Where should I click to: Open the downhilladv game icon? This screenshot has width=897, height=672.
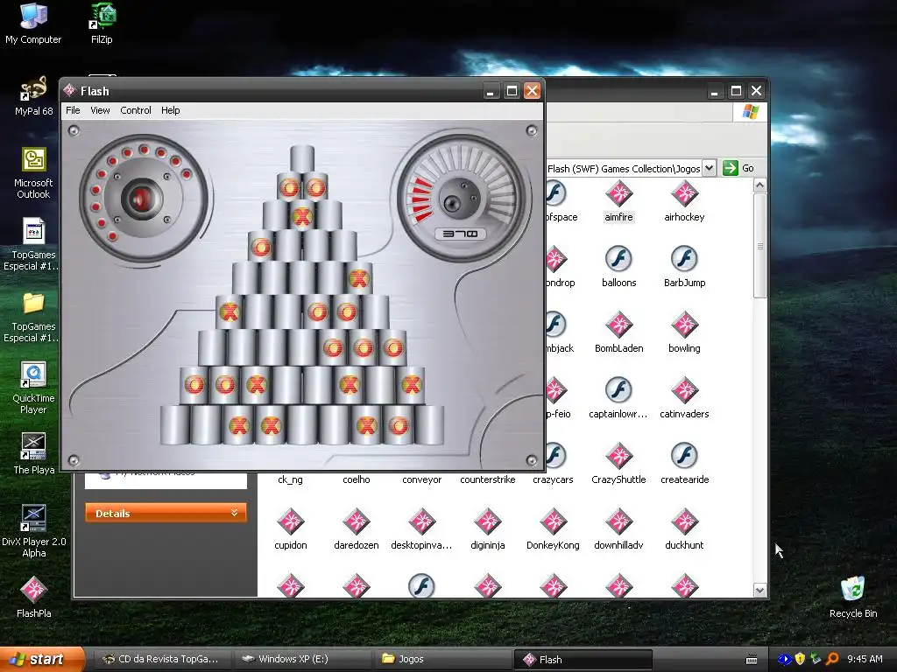pos(618,521)
